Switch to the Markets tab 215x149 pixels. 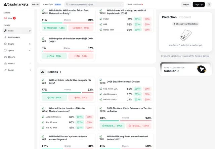(x=36, y=4)
